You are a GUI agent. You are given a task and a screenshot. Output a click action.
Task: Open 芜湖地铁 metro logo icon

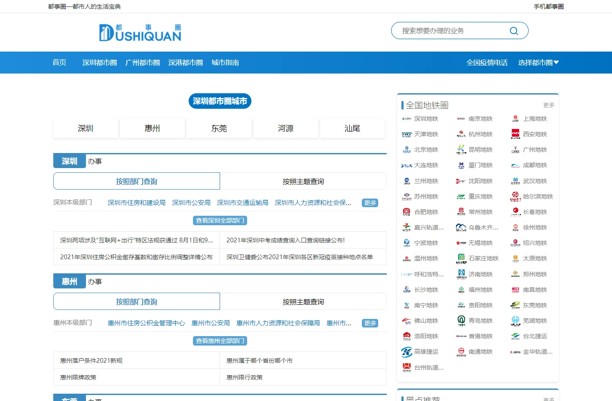(515, 321)
